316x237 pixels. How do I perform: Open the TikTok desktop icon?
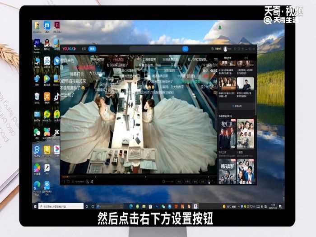[56, 97]
